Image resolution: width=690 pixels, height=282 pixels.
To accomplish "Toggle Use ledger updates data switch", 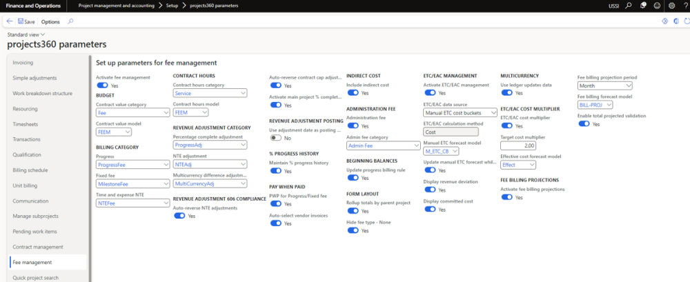I will click(x=507, y=92).
